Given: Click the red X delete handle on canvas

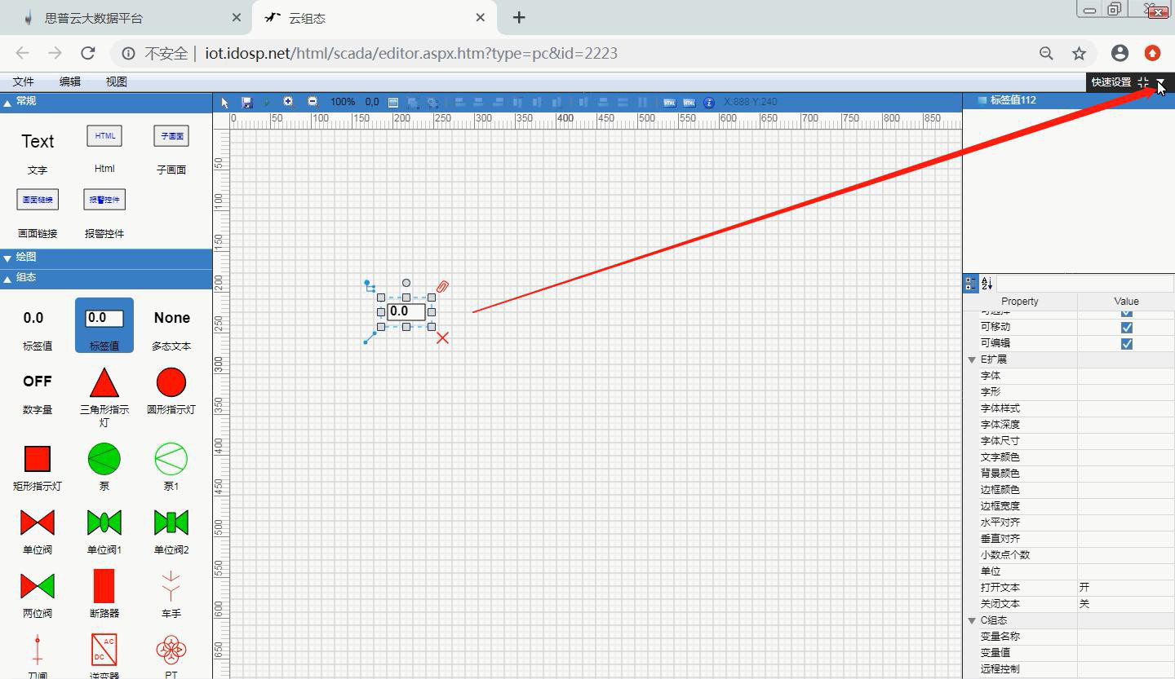Looking at the screenshot, I should point(442,337).
